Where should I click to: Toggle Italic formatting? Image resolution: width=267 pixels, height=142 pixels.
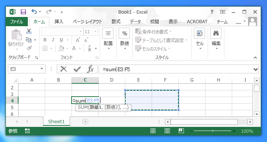pyautogui.click(x=53, y=40)
